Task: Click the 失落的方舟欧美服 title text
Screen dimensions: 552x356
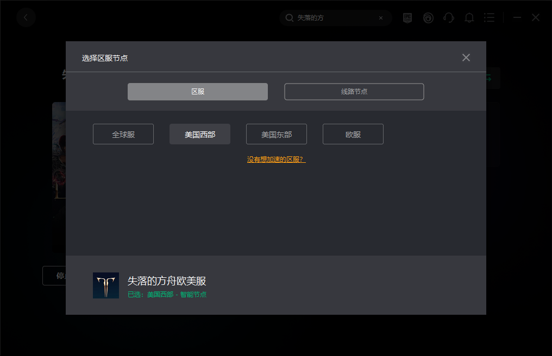Action: [x=166, y=281]
